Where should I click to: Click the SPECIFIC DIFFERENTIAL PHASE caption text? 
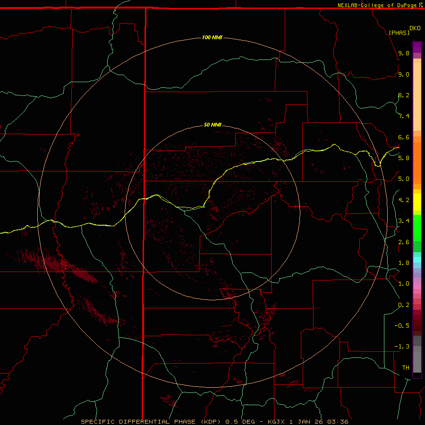(138, 422)
